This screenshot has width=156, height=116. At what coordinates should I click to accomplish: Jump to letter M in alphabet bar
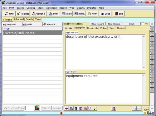click(x=152, y=58)
